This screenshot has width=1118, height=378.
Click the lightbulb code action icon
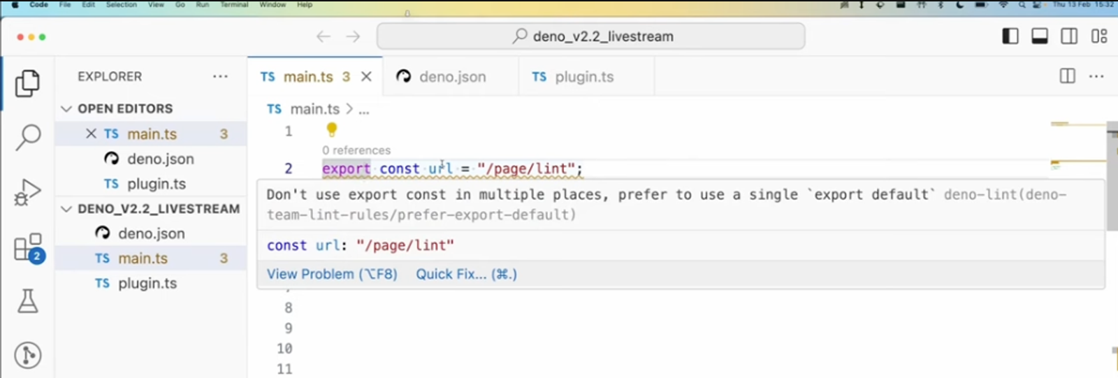point(332,129)
